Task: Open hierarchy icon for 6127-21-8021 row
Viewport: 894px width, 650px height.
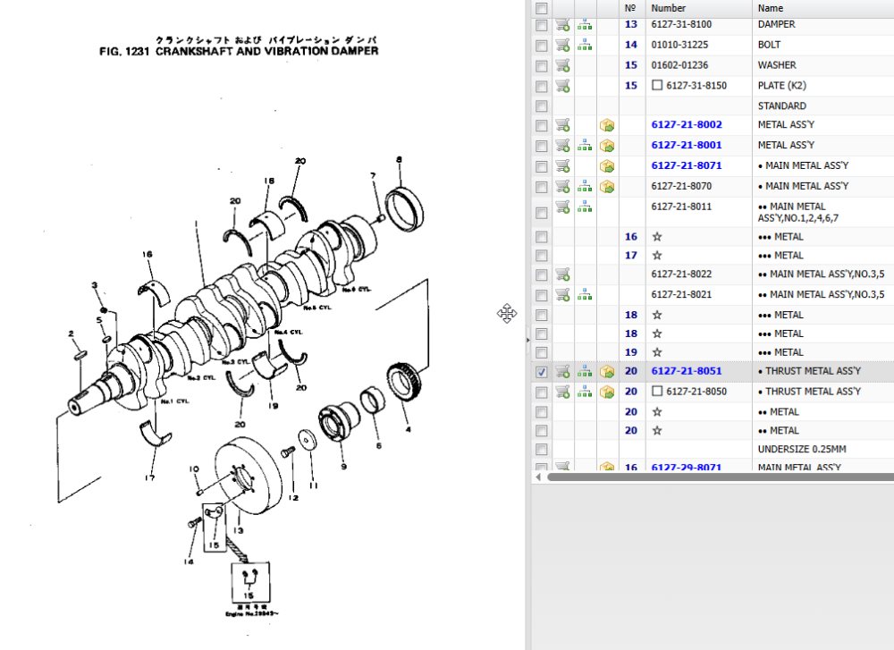Action: [x=585, y=295]
